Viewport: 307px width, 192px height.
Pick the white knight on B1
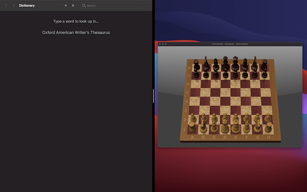(x=203, y=127)
